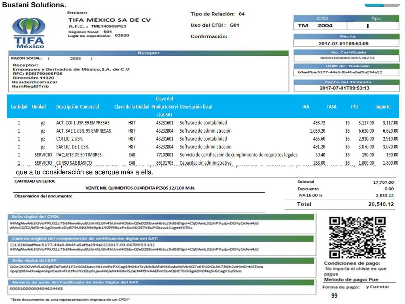Viewport: 405px width, 304px height.
Task: Click the No. Certificado value 00001000000305538233
Action: [x=347, y=58]
